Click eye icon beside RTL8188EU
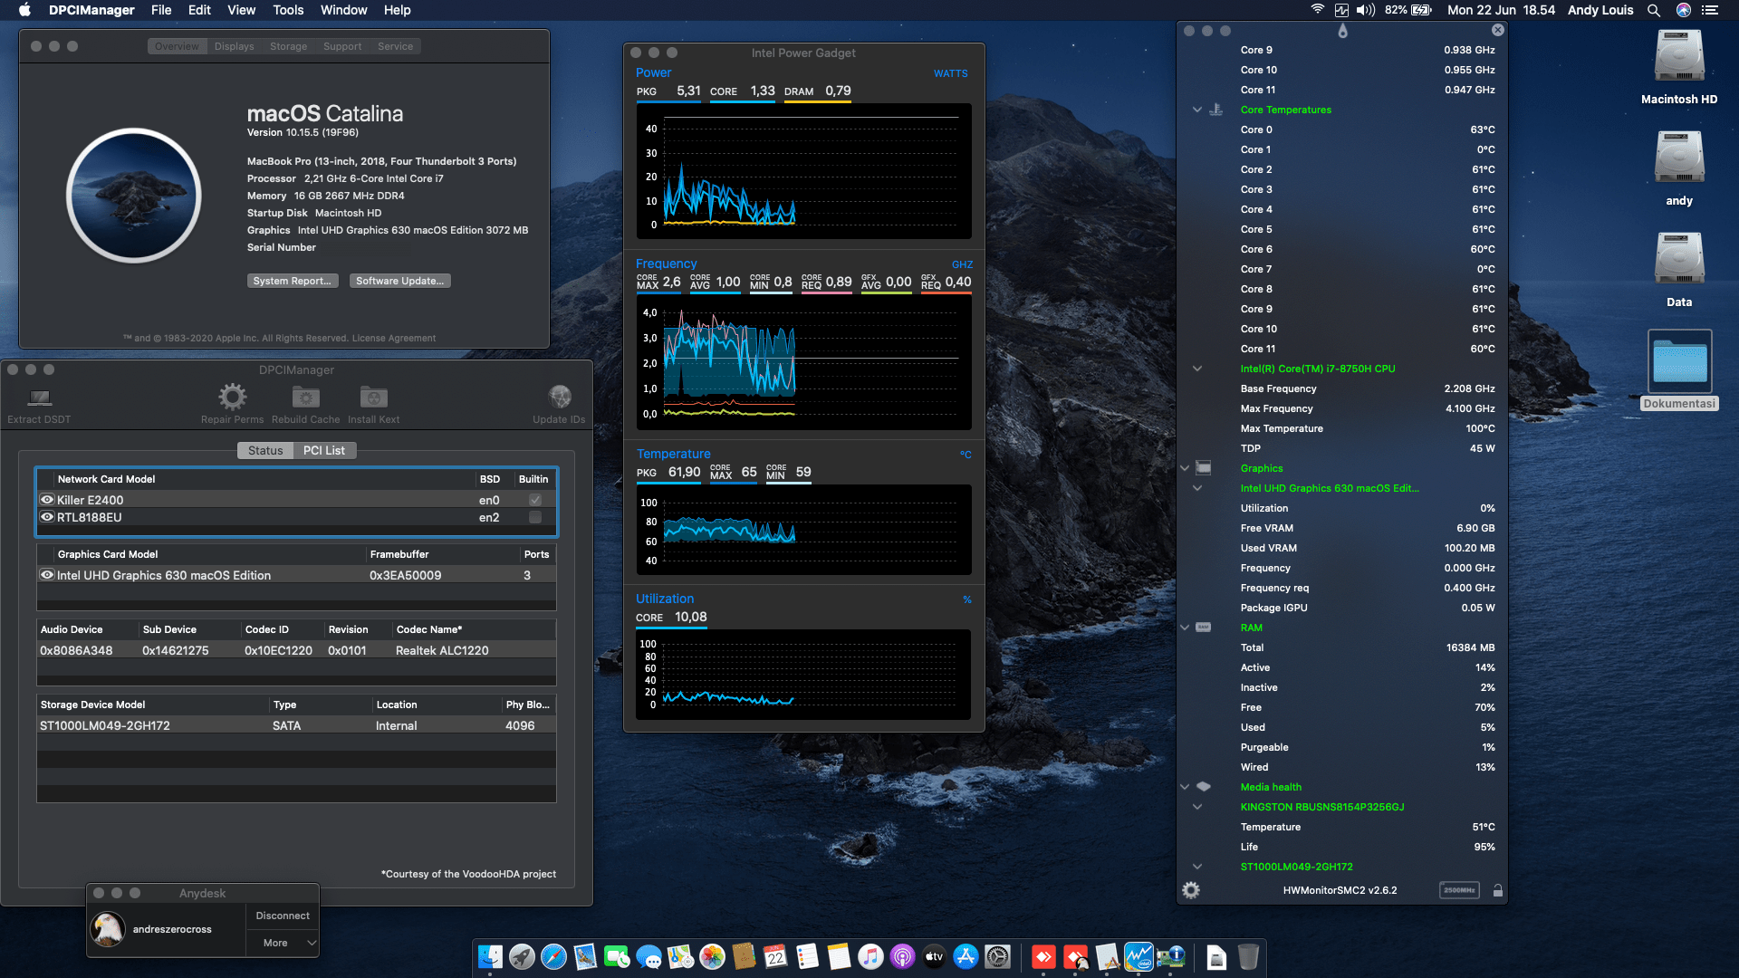 point(47,517)
